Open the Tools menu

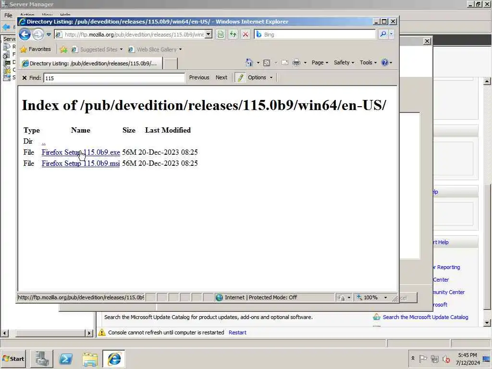point(368,62)
